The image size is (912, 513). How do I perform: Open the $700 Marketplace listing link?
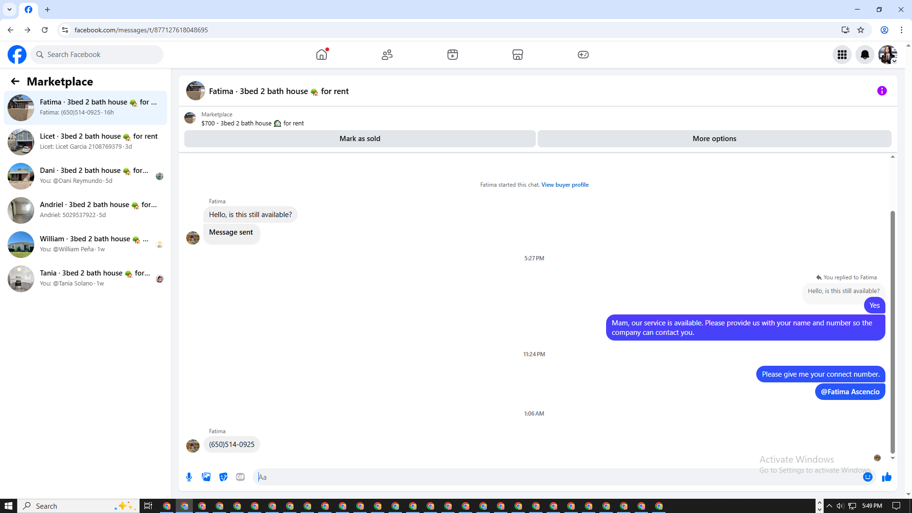pos(253,123)
